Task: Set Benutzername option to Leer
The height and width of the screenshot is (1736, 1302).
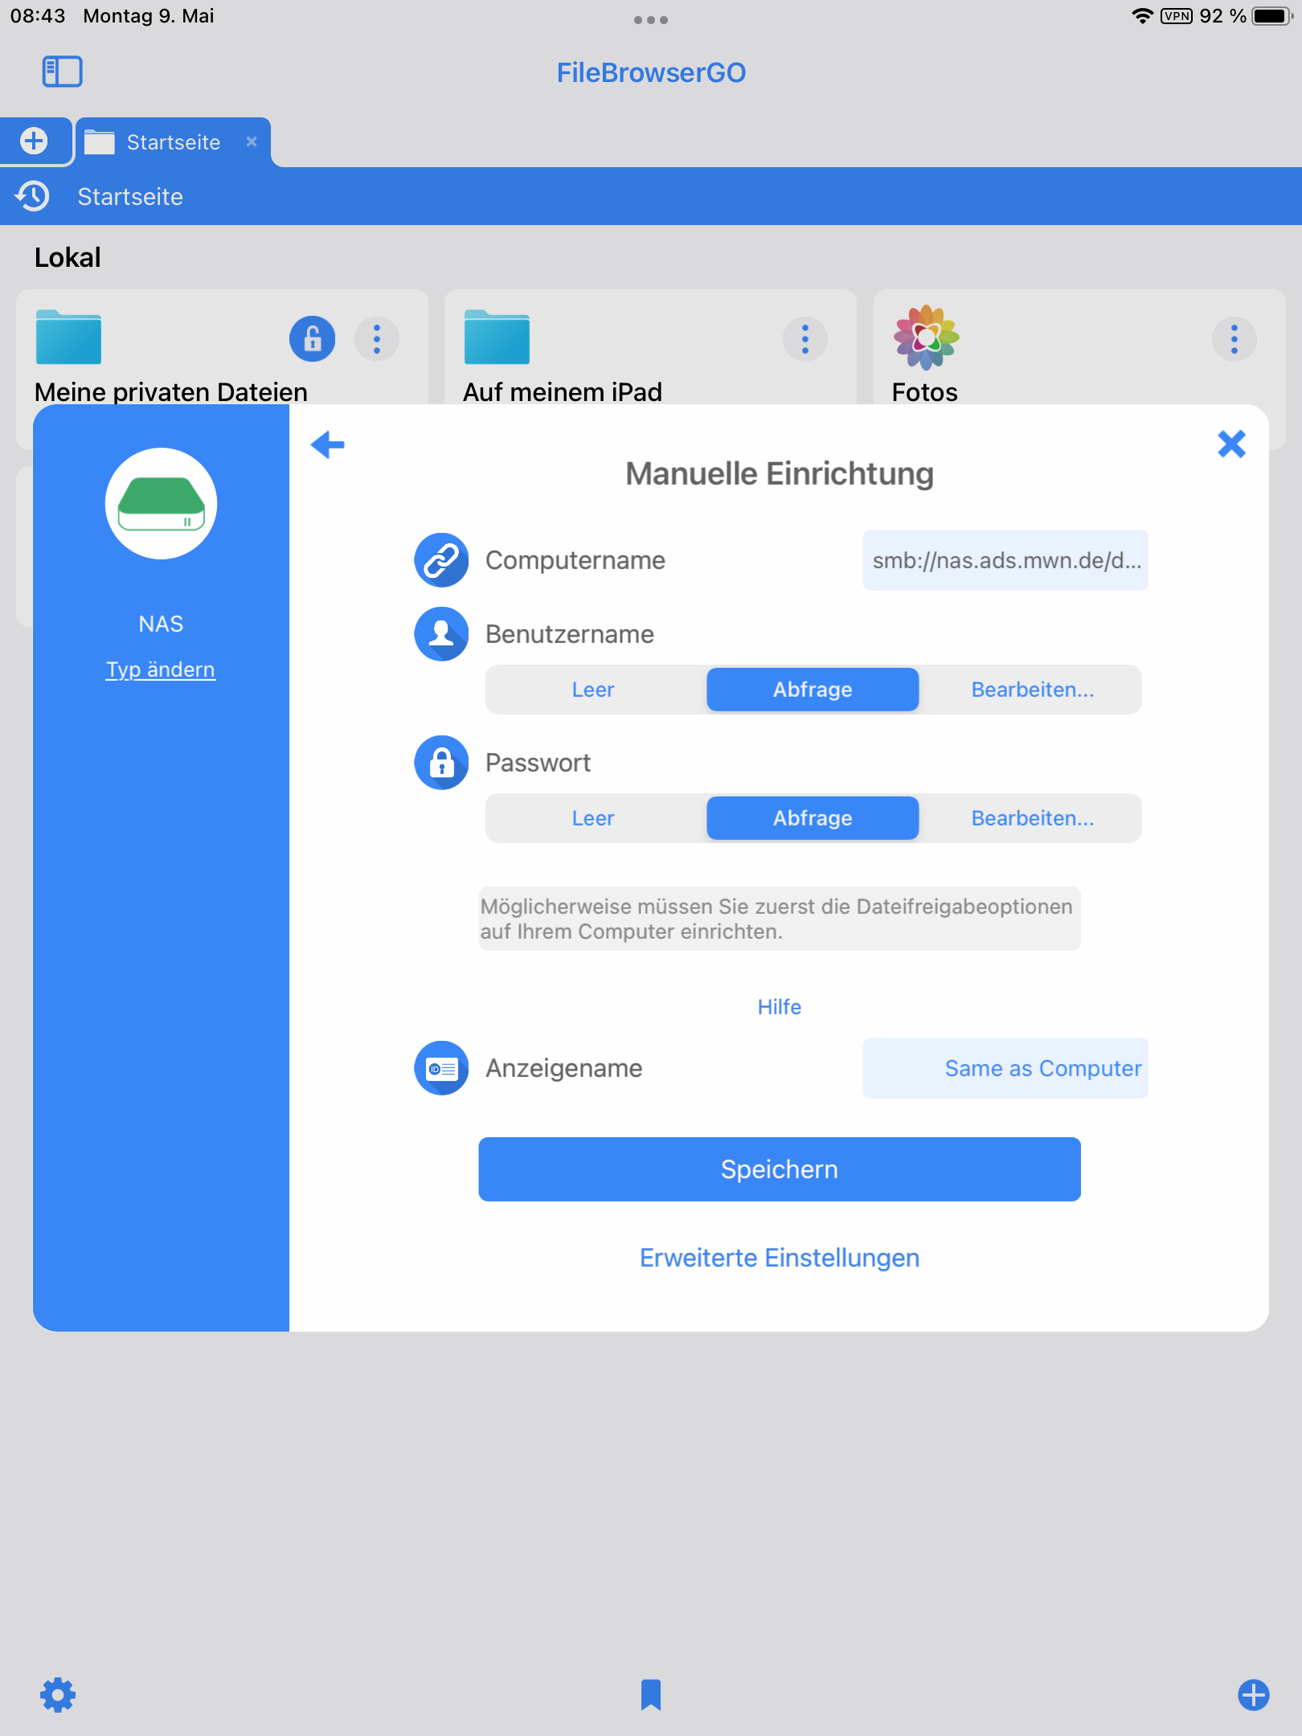Action: point(593,690)
